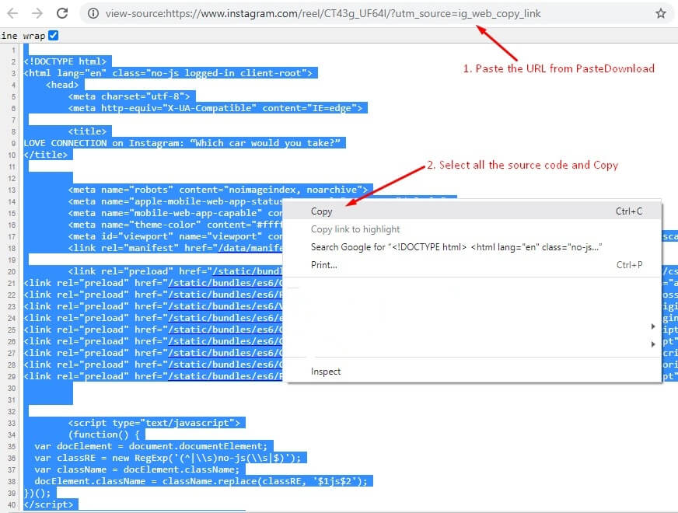Click the meta id="viewport" line
The height and width of the screenshot is (513, 678).
click(175, 236)
